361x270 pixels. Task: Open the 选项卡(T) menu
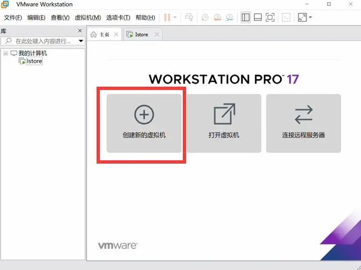point(118,17)
